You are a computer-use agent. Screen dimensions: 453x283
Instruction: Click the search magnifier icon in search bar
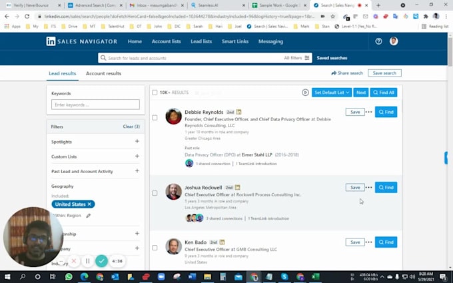pos(103,58)
